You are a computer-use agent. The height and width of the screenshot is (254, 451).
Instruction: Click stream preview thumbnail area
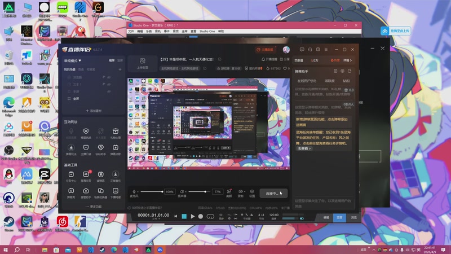[209, 124]
